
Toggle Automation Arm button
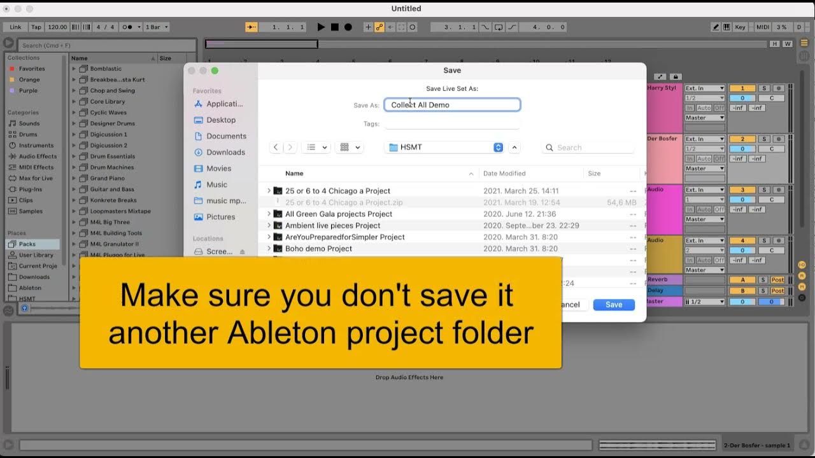[379, 27]
